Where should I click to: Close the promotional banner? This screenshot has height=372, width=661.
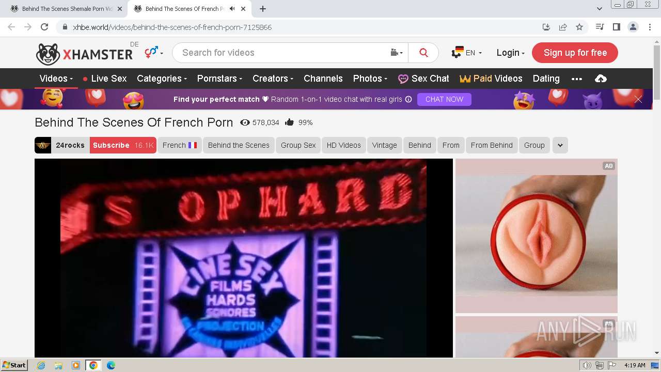click(x=638, y=99)
